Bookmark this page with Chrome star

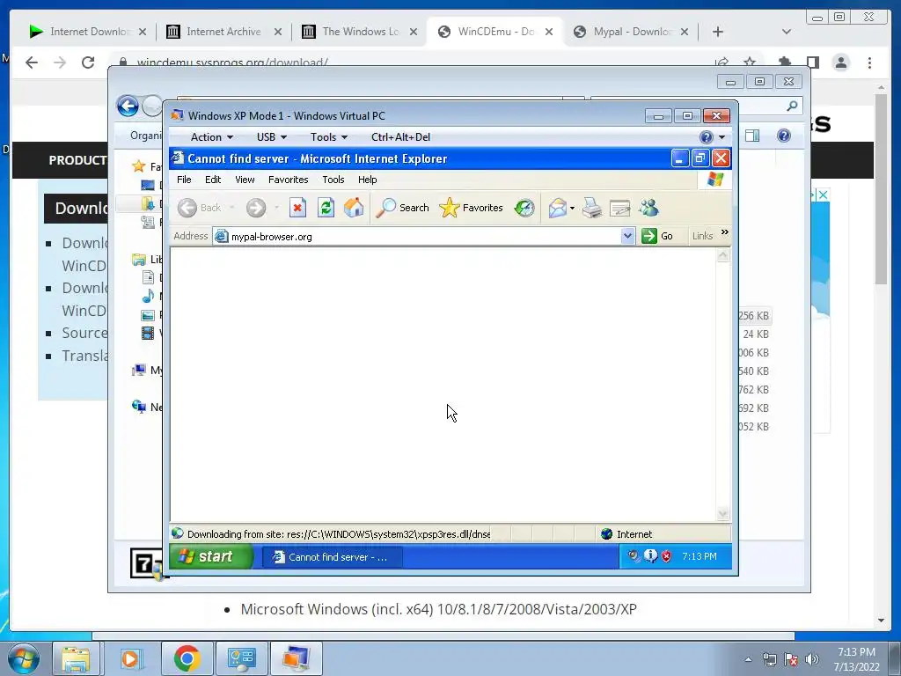[x=750, y=62]
